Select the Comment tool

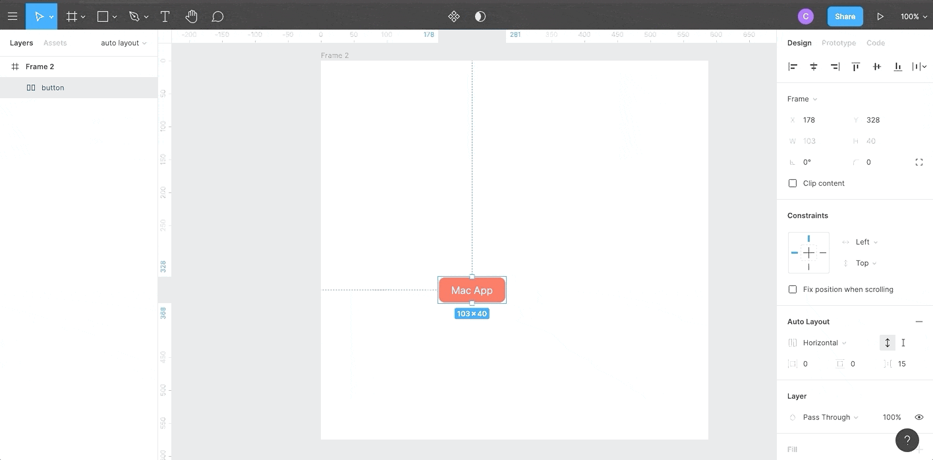218,16
